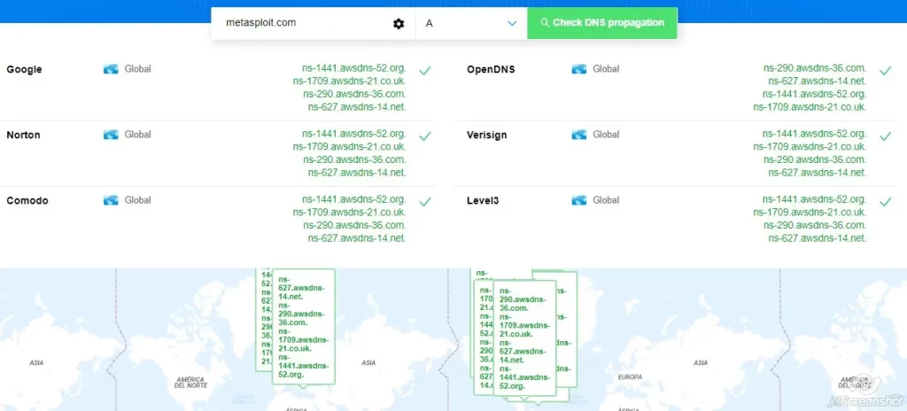Select the OpenDNS resolver name
Viewport: 907px width, 411px height.
491,69
